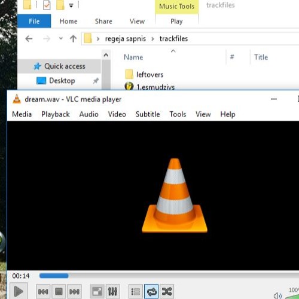Open the VLC Subtitle menu
Viewport: 299px width, 299px height.
tap(148, 114)
